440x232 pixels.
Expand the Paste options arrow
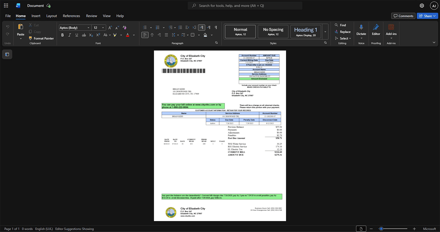point(21,38)
